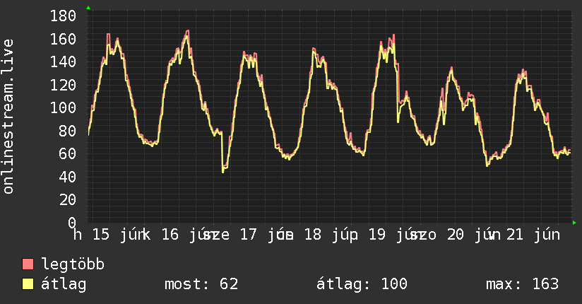Click the átlag: 100 statistic
582x304 pixels.
(x=362, y=284)
